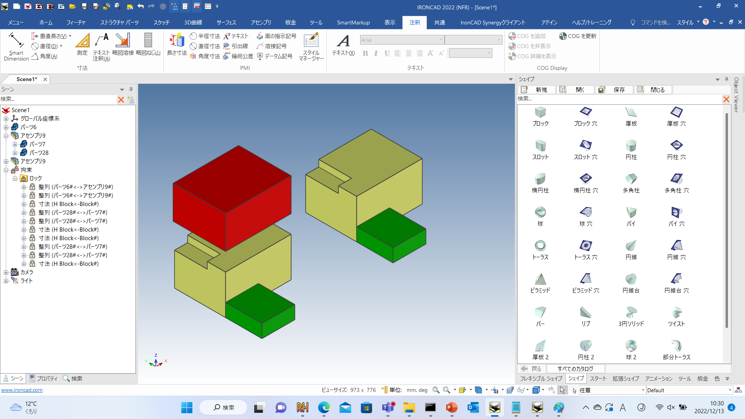Open the アセンブリ ribbon tab

261,23
